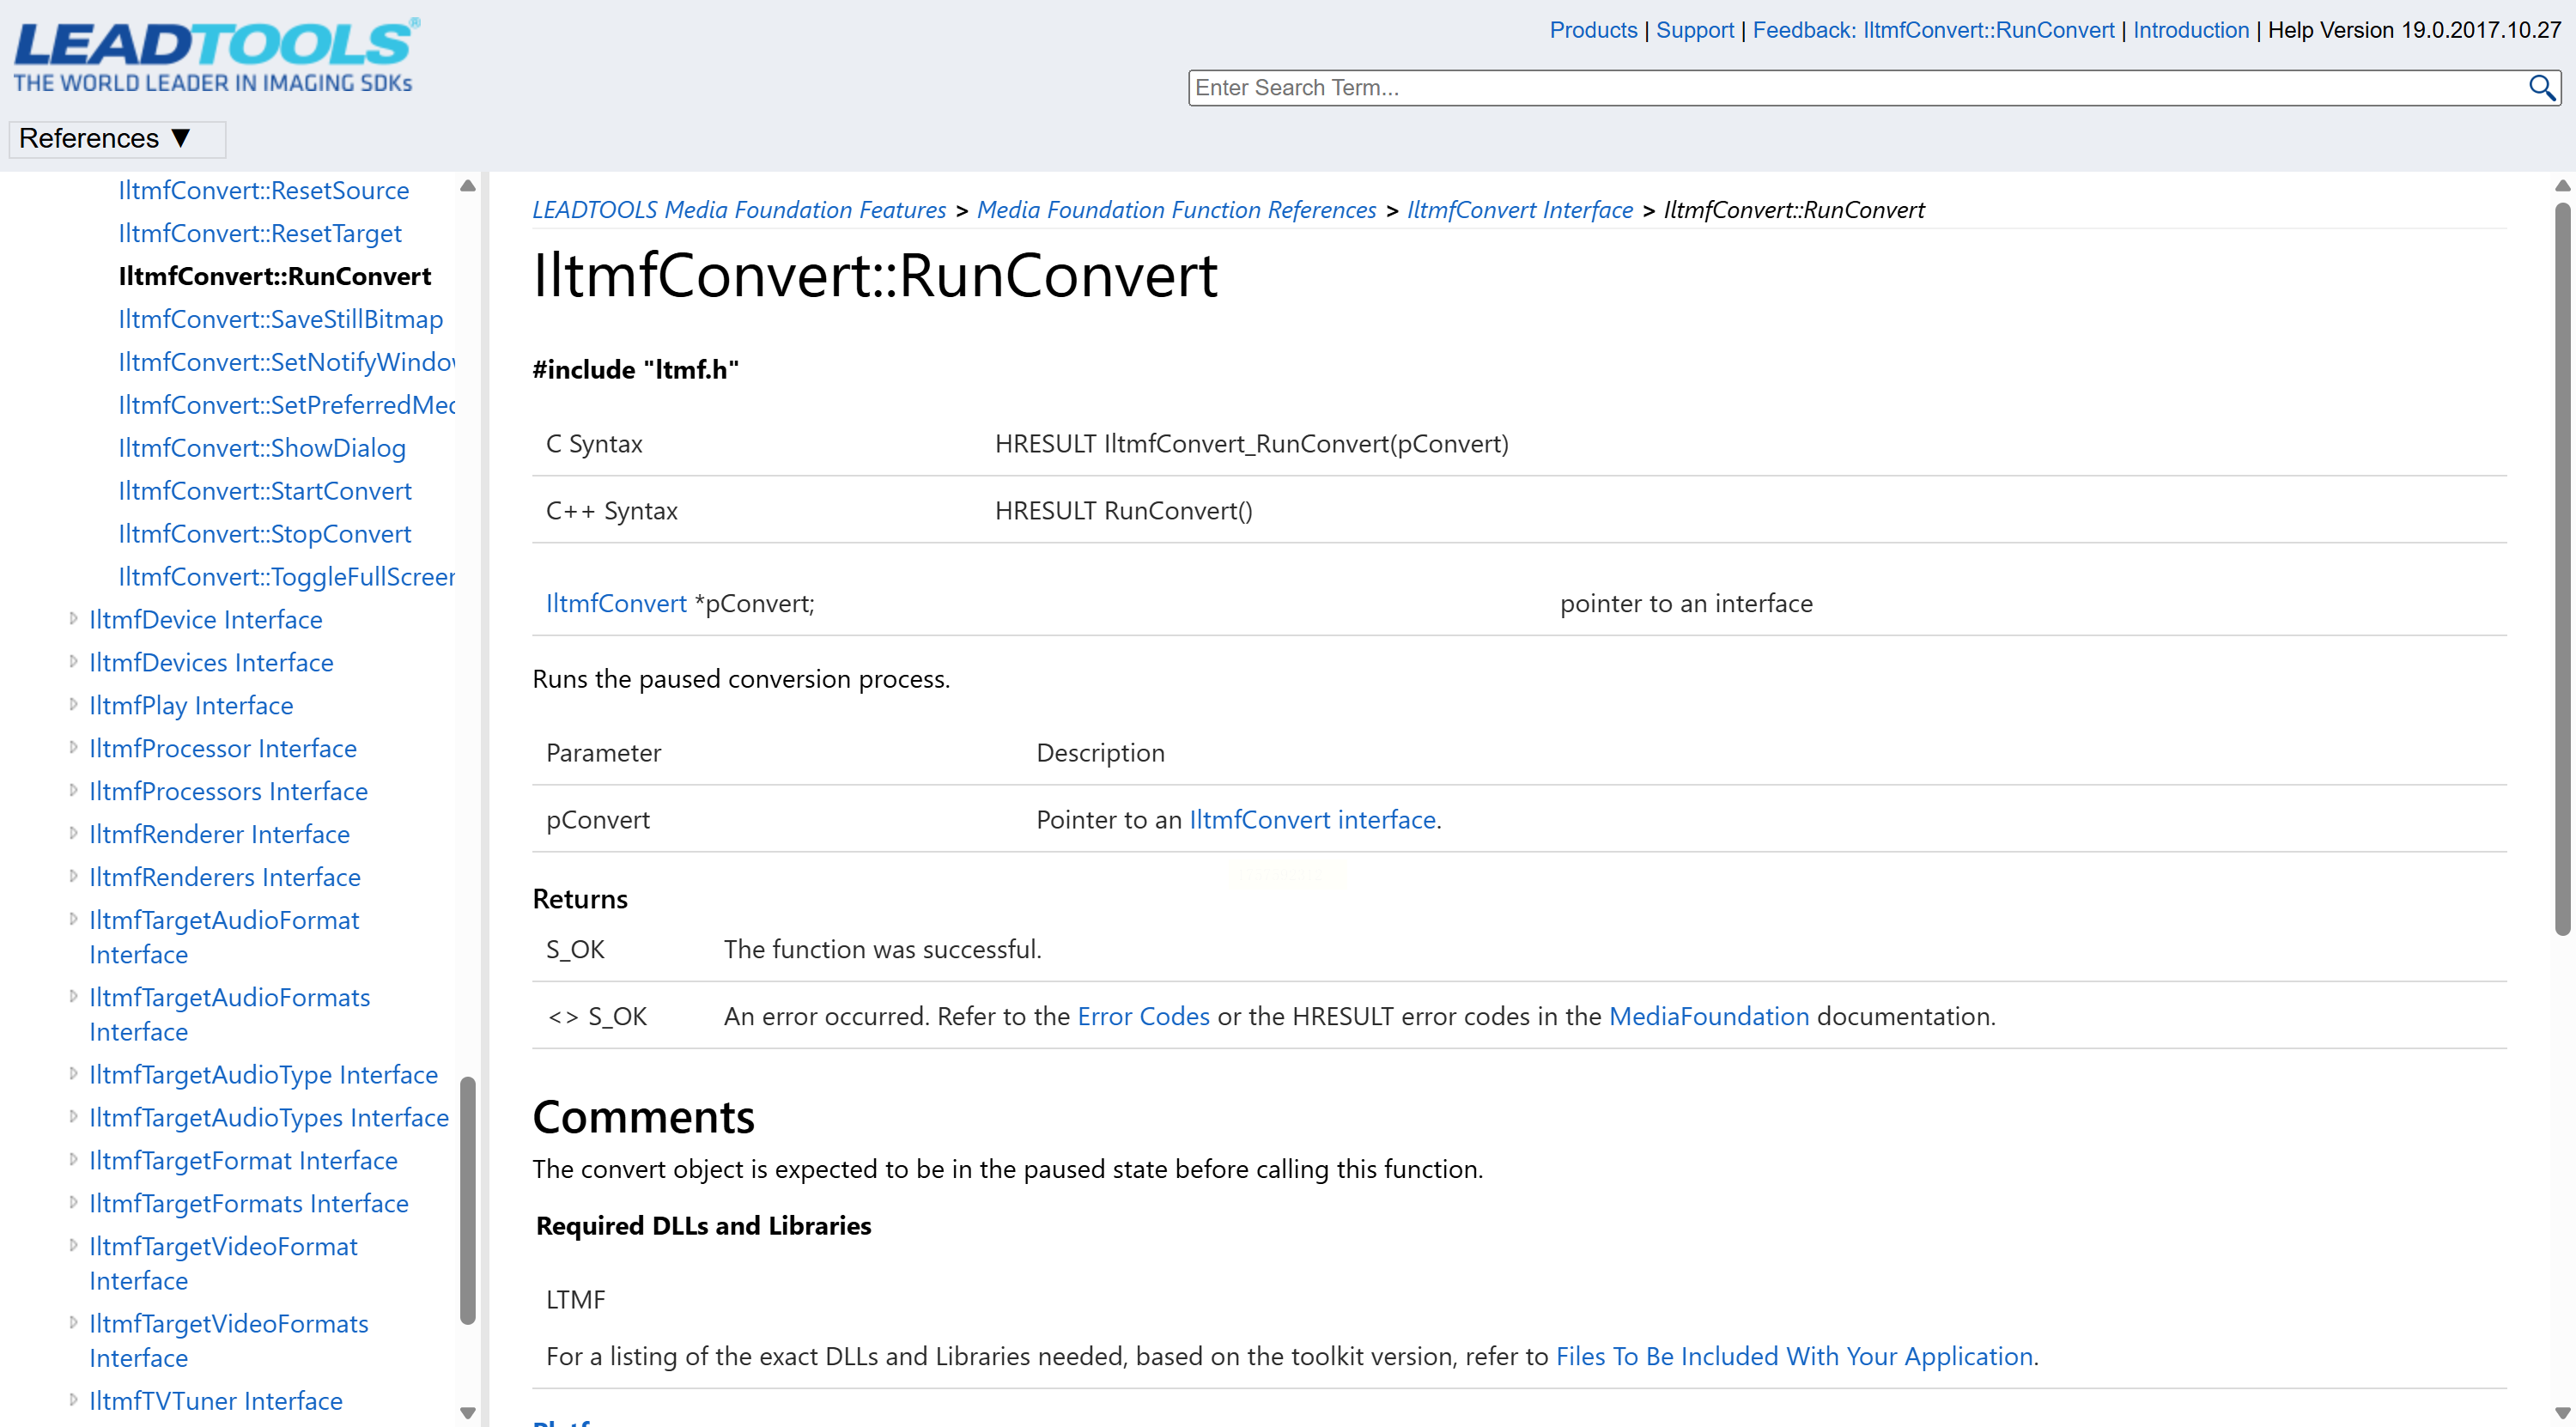Click the LEADTOOLS logo
The image size is (2576, 1427).
(x=216, y=56)
